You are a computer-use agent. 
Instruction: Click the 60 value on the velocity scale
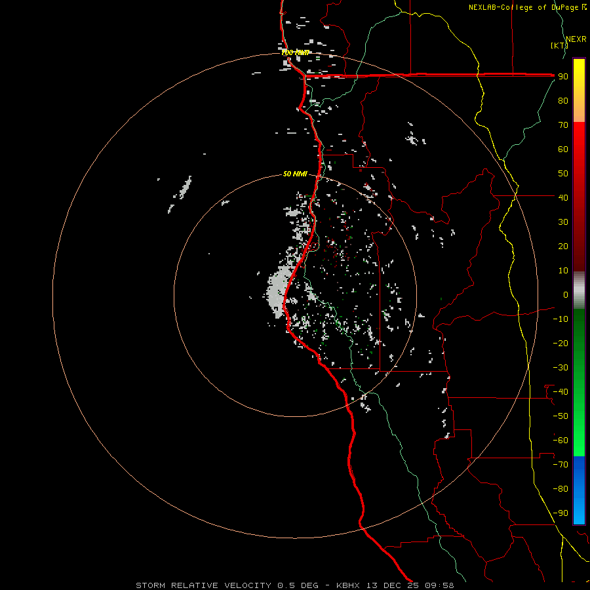pos(563,149)
